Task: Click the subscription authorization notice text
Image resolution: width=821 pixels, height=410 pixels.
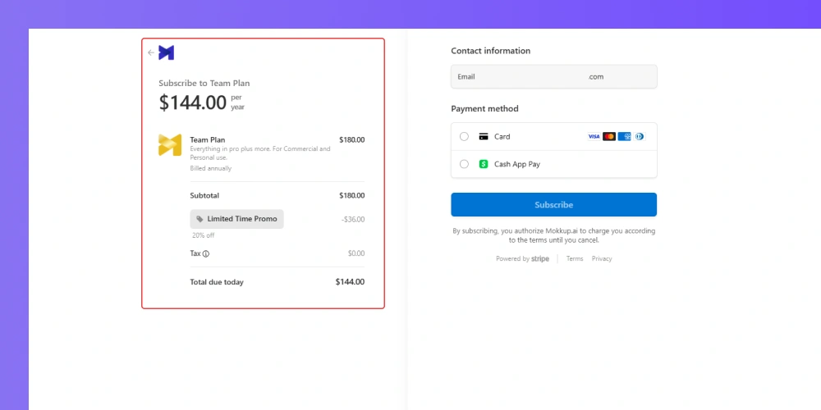Action: coord(554,236)
